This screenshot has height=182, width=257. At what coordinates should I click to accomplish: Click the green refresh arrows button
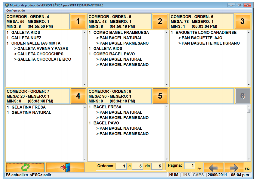click(x=25, y=167)
